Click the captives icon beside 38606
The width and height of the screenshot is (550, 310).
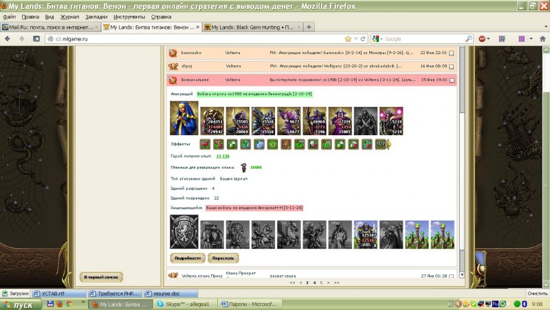(x=243, y=167)
